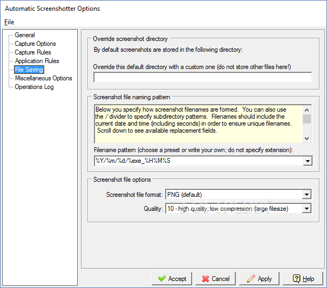
Task: Open the File menu
Action: coord(9,22)
